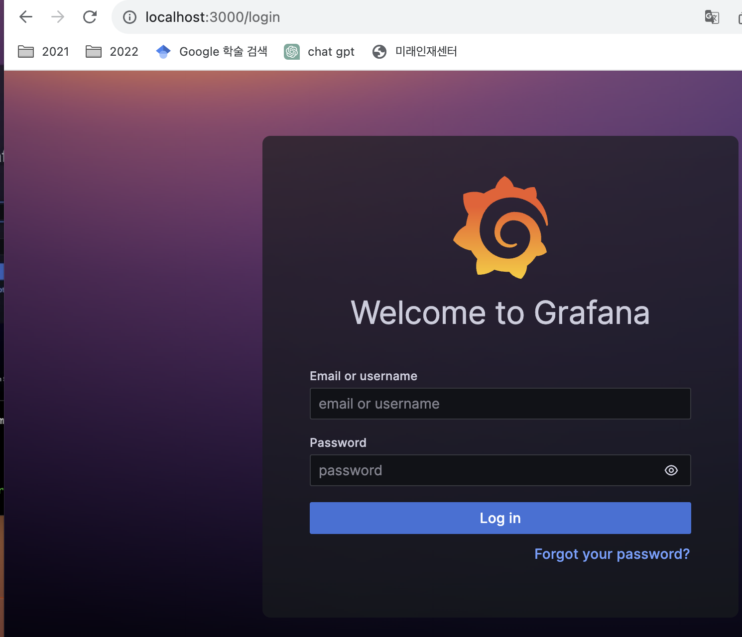The width and height of the screenshot is (742, 637).
Task: Open the Google Translate icon in address bar
Action: 712,17
